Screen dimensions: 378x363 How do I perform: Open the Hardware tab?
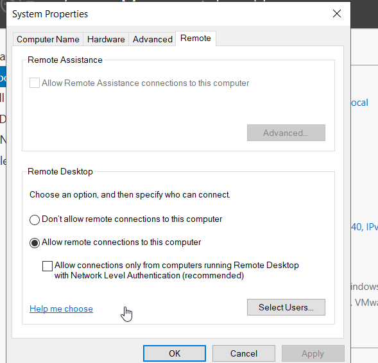click(x=106, y=39)
